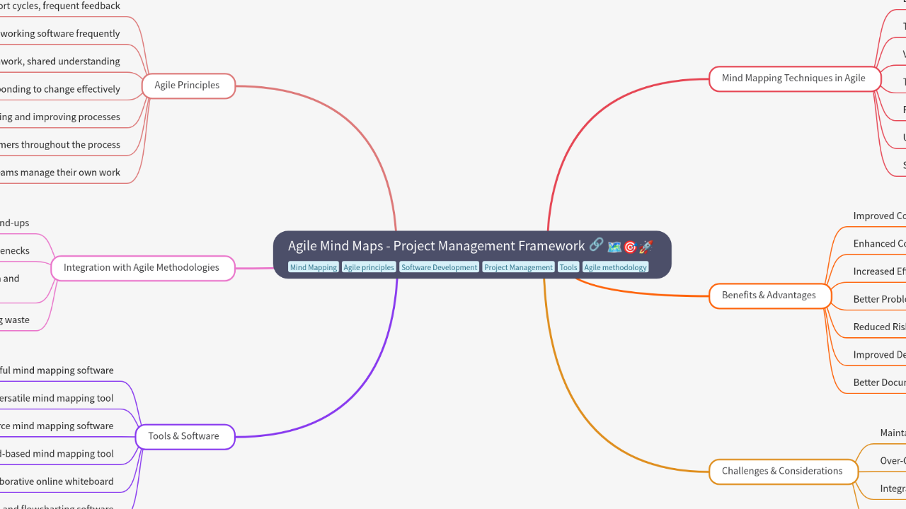Click the target emoji in the central node
The width and height of the screenshot is (906, 509).
(x=630, y=247)
